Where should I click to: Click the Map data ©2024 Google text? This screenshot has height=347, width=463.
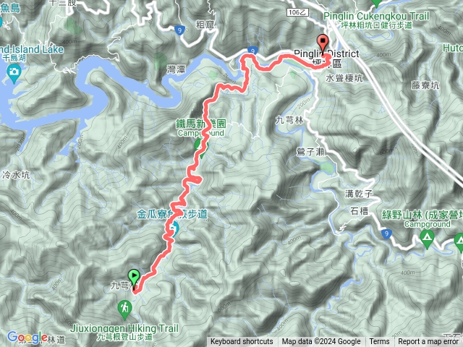(321, 342)
